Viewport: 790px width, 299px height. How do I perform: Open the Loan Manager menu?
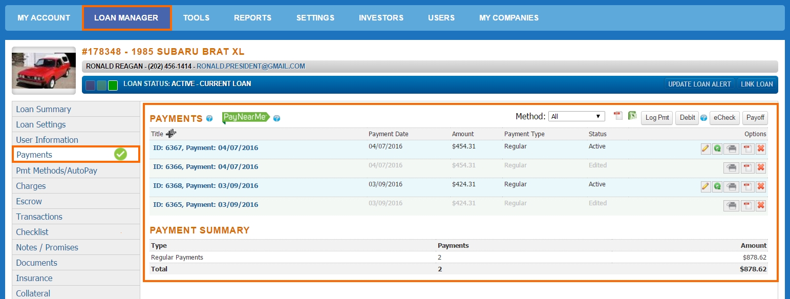tap(126, 18)
